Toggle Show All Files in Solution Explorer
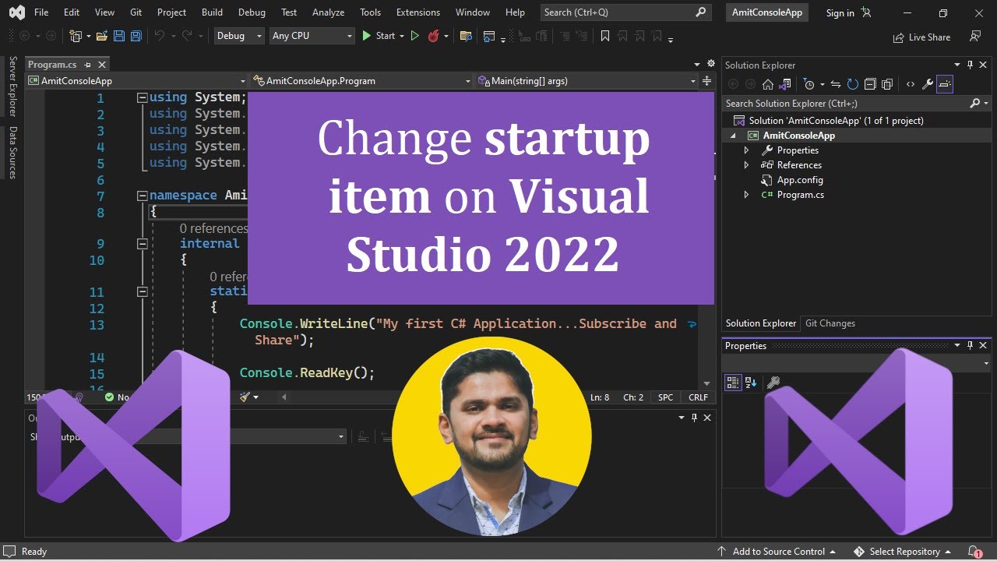This screenshot has width=997, height=561. [x=886, y=84]
